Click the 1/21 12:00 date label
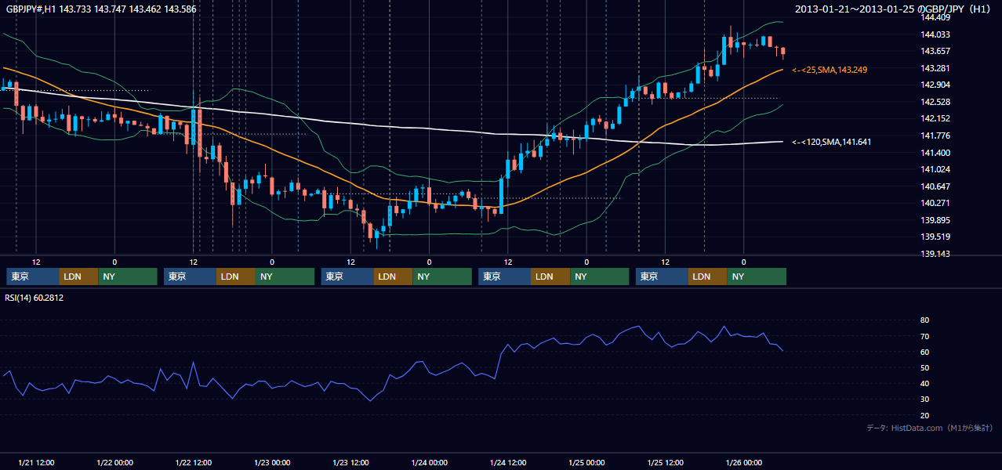The height and width of the screenshot is (470, 1002). point(36,463)
